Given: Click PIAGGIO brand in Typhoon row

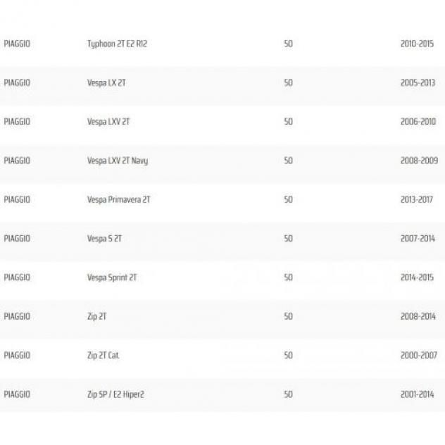Looking at the screenshot, I should pos(17,44).
